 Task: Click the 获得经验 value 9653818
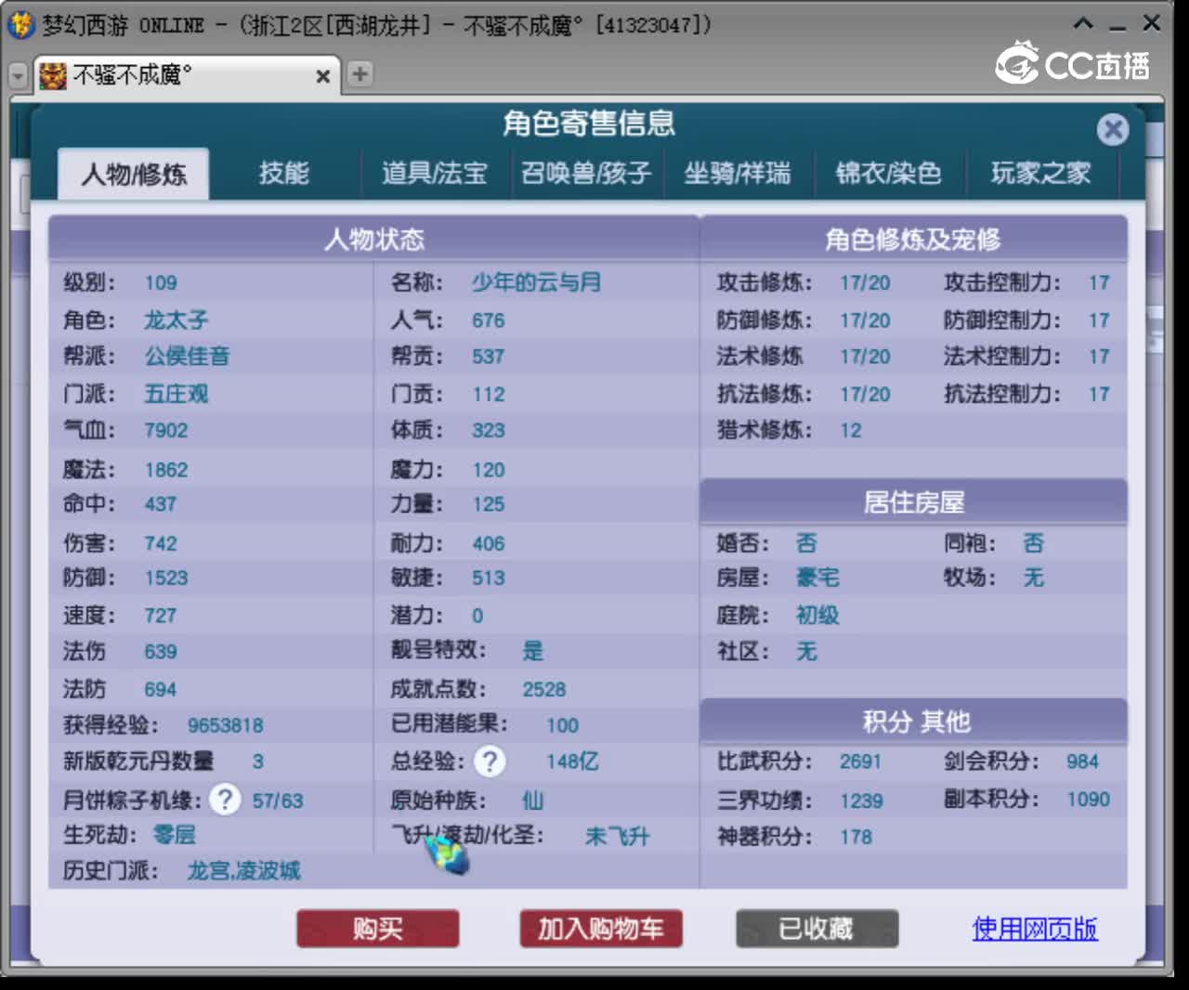(225, 725)
